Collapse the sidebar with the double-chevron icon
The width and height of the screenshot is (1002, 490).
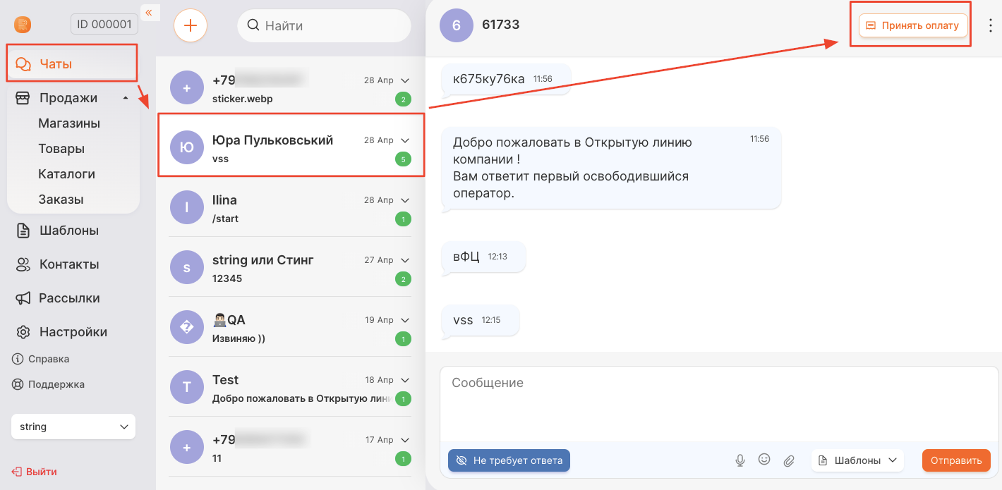149,12
